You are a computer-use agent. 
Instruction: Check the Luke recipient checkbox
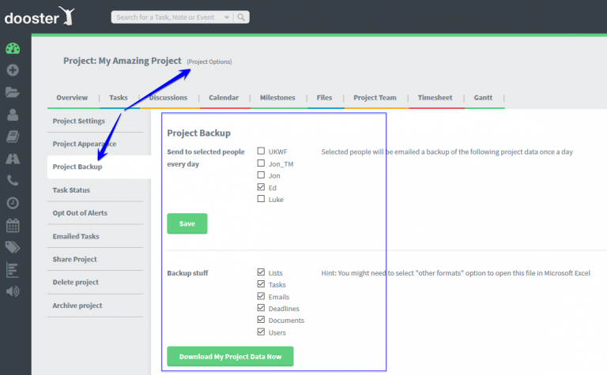click(x=261, y=199)
